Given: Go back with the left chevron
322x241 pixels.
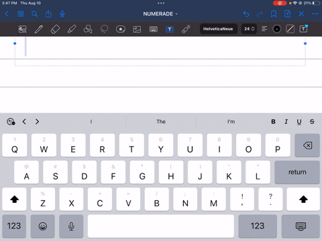Looking at the screenshot, I should (7, 14).
